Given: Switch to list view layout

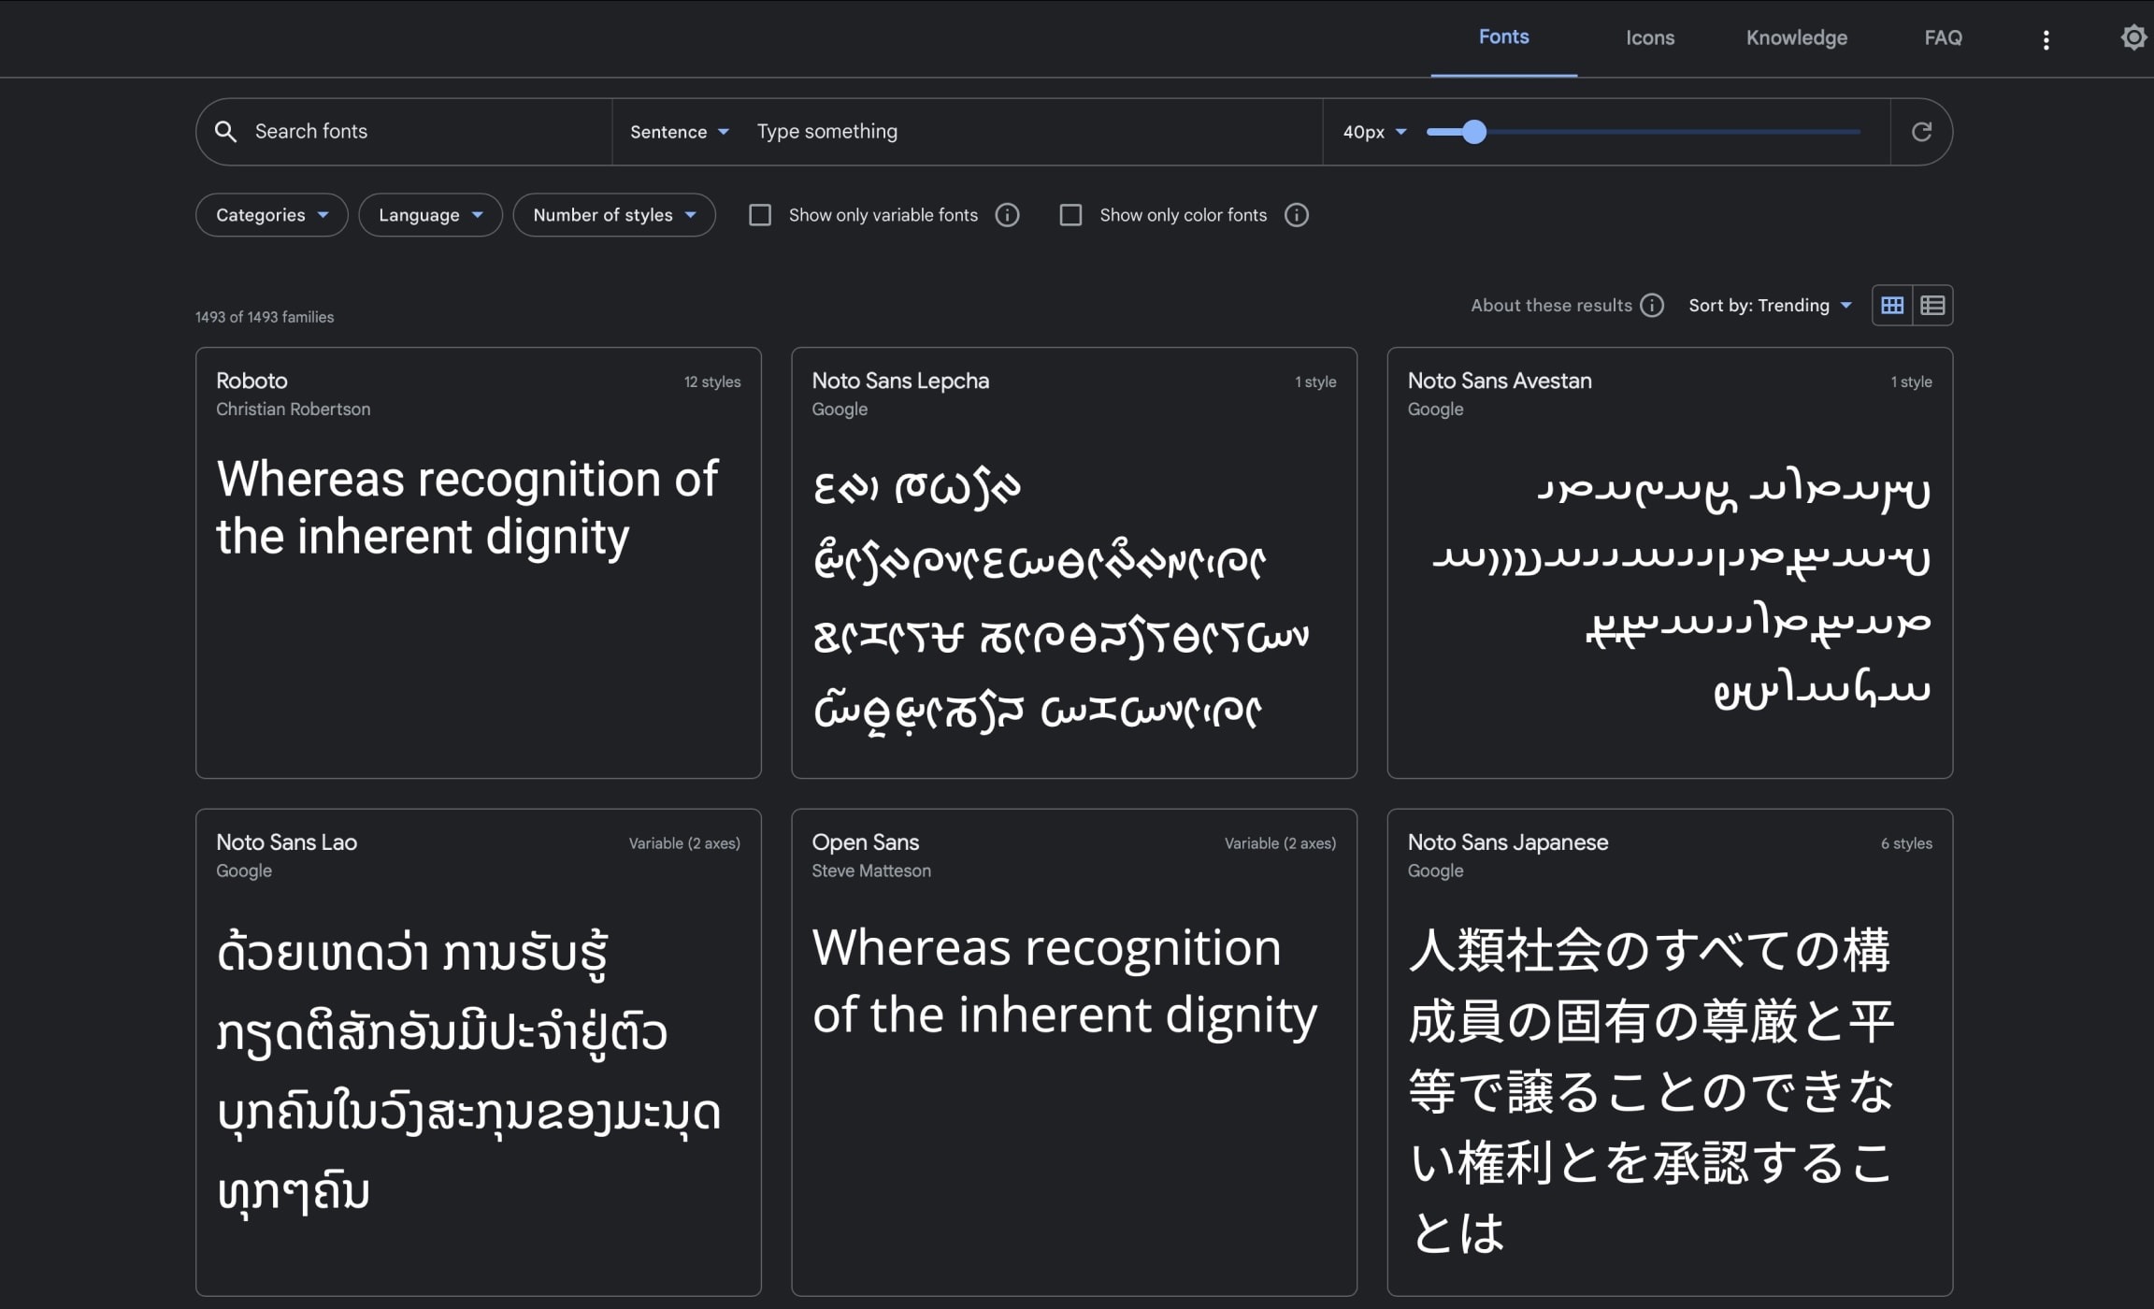Looking at the screenshot, I should [x=1932, y=306].
